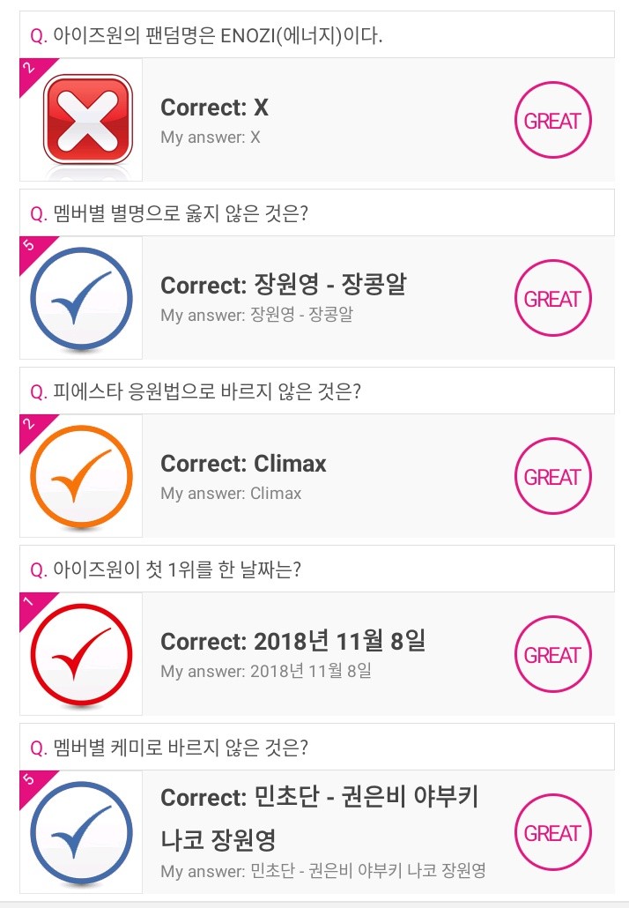Click the blue checkmark icon for the 별명 question
The height and width of the screenshot is (908, 629).
81,298
